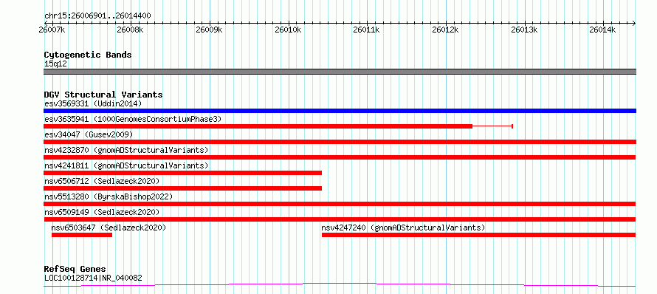Select the nsv4241811 red variant bar
Viewport: 657px width, 294px height.
pyautogui.click(x=182, y=173)
